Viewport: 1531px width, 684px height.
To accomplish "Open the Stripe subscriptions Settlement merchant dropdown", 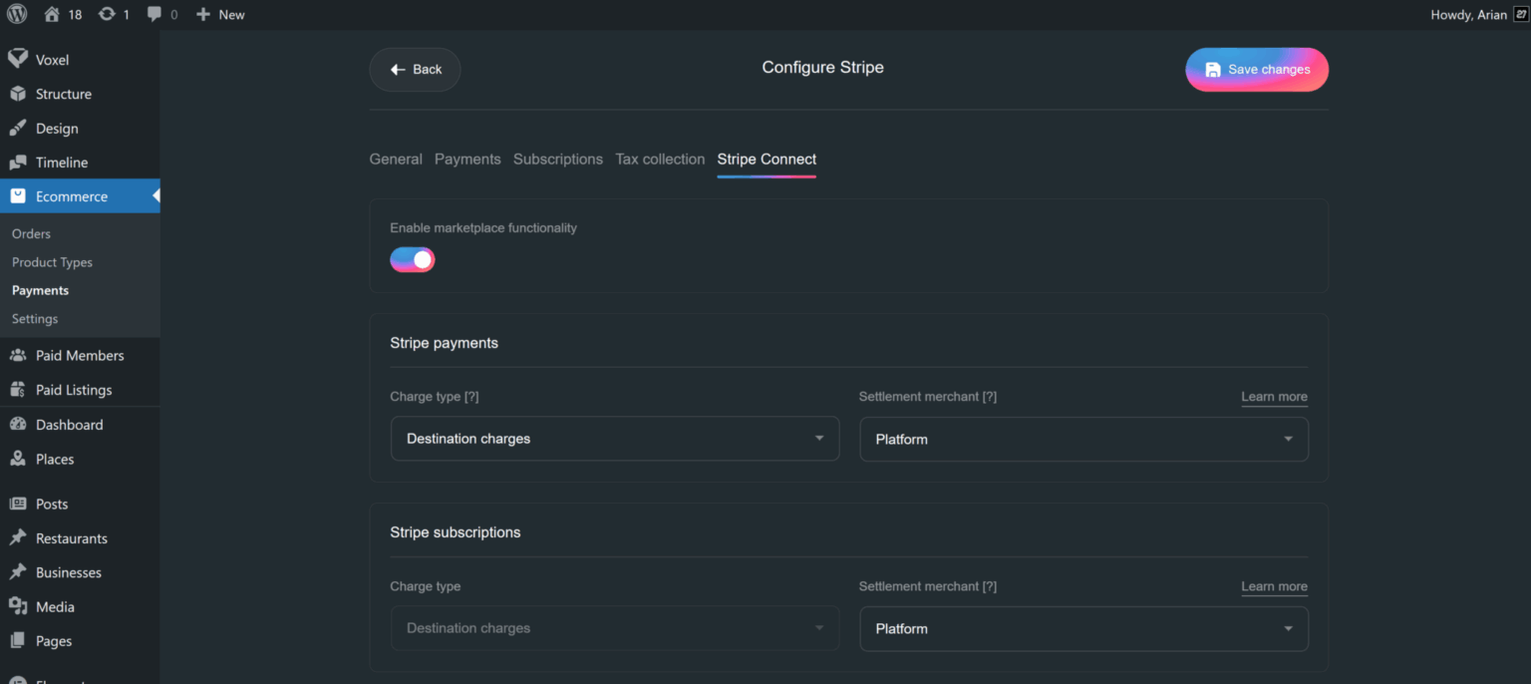I will click(1083, 629).
